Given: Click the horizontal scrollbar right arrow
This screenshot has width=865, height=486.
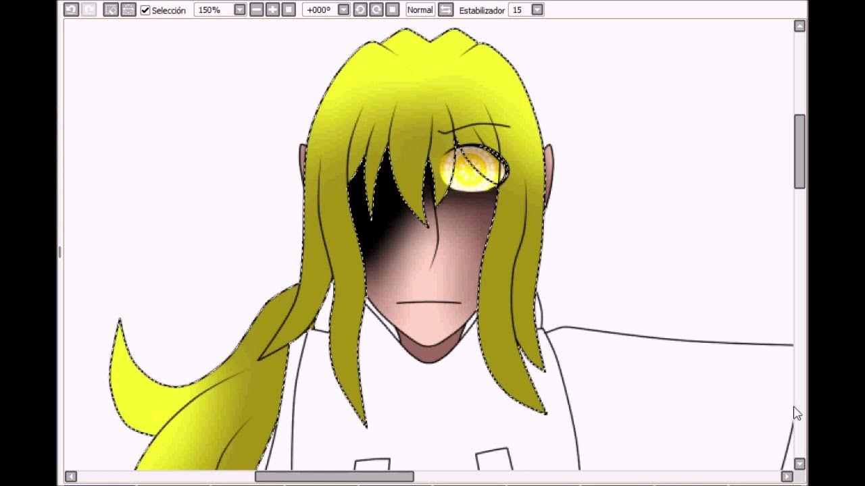Looking at the screenshot, I should pos(787,477).
